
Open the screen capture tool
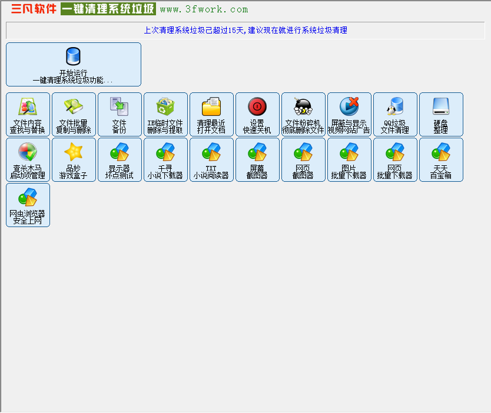click(257, 159)
